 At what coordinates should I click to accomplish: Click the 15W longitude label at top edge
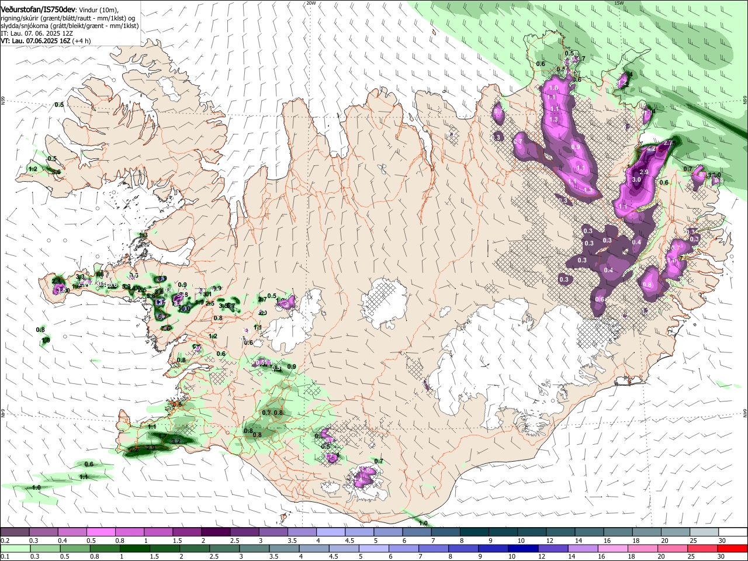[619, 3]
